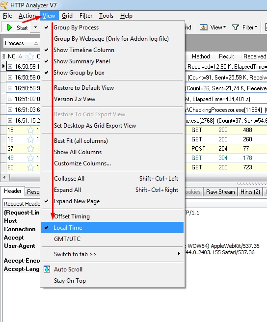Open the Grid menu
Image resolution: width=267 pixels, height=322 pixels.
[67, 16]
